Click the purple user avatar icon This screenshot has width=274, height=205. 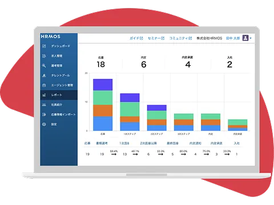tap(245, 38)
